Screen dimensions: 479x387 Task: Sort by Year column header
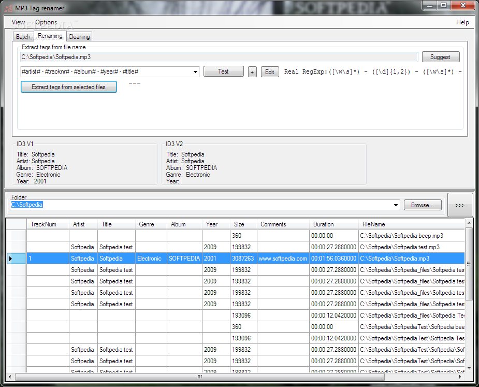click(216, 224)
